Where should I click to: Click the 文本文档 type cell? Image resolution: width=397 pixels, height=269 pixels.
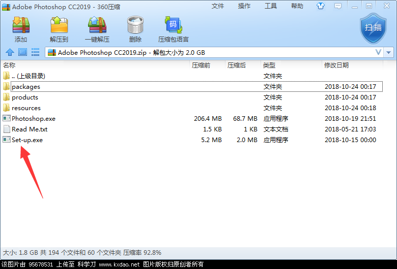pos(276,129)
